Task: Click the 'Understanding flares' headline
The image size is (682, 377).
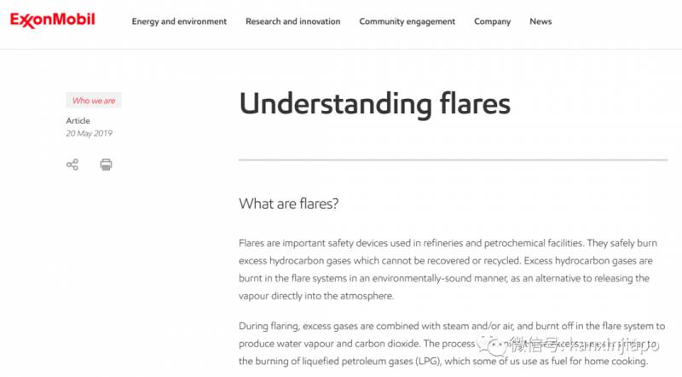Action: tap(374, 104)
